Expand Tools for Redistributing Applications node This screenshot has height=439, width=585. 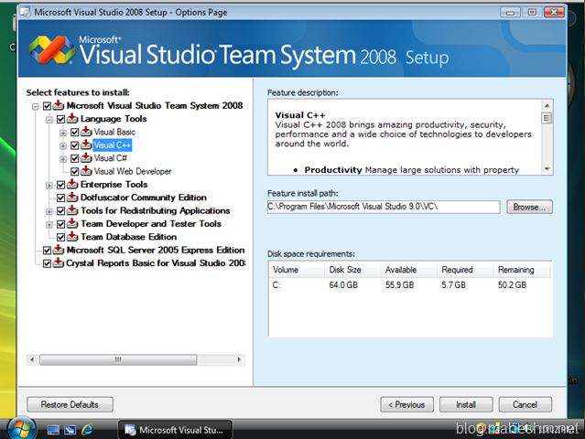coord(49,212)
